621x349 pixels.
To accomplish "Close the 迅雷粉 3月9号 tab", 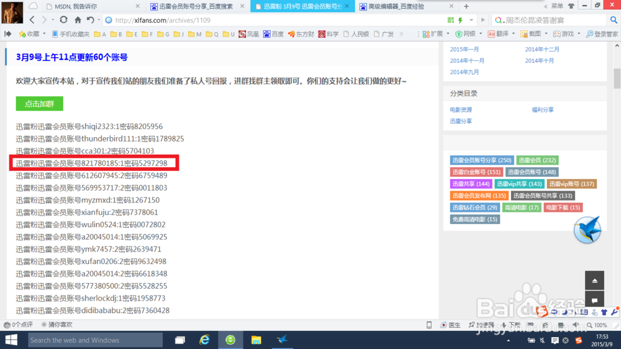I will 347,6.
